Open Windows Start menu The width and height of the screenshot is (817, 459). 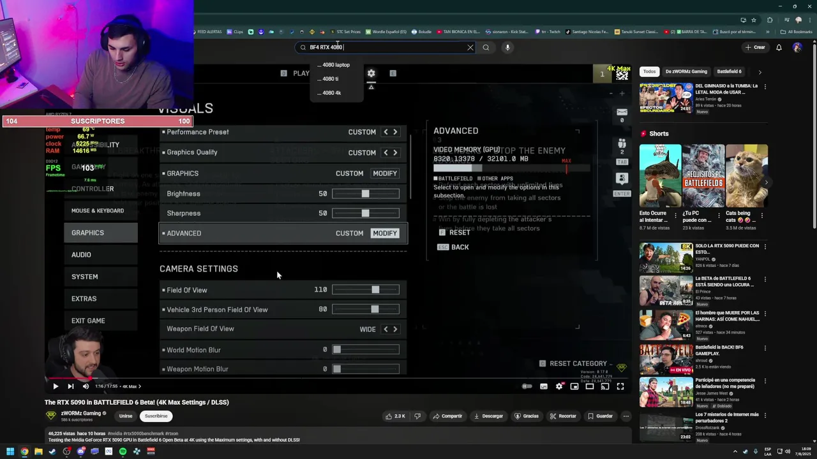click(x=10, y=451)
